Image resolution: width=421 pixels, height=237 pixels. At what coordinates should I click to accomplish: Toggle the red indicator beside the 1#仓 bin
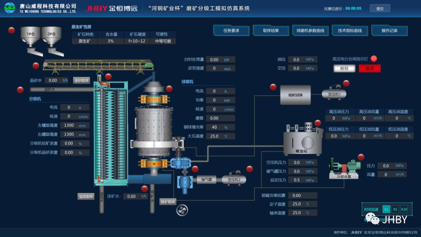[x=12, y=30]
